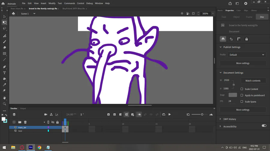Click the white fill color swatch
The image size is (270, 151).
(3, 119)
